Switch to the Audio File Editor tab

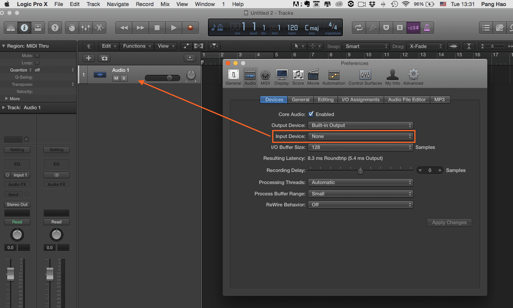(407, 99)
